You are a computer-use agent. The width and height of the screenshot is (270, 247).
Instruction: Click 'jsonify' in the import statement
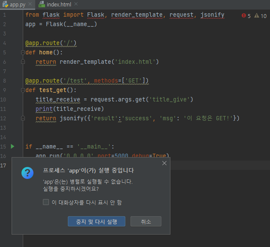pyautogui.click(x=212, y=15)
